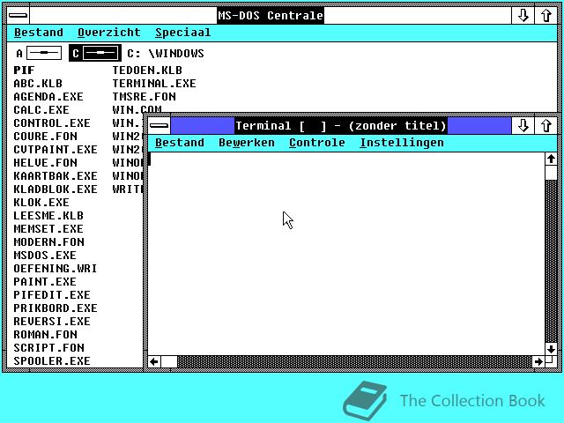Select PRIKBORD.EXE in the file list
The height and width of the screenshot is (423, 564).
56,308
